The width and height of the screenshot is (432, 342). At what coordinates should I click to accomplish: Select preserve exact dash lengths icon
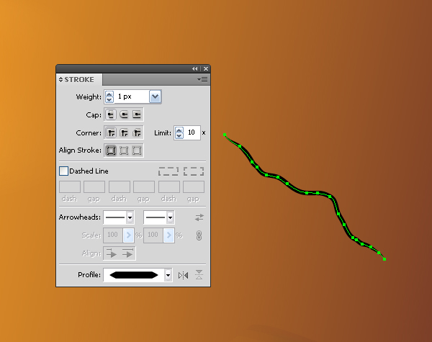(x=168, y=171)
